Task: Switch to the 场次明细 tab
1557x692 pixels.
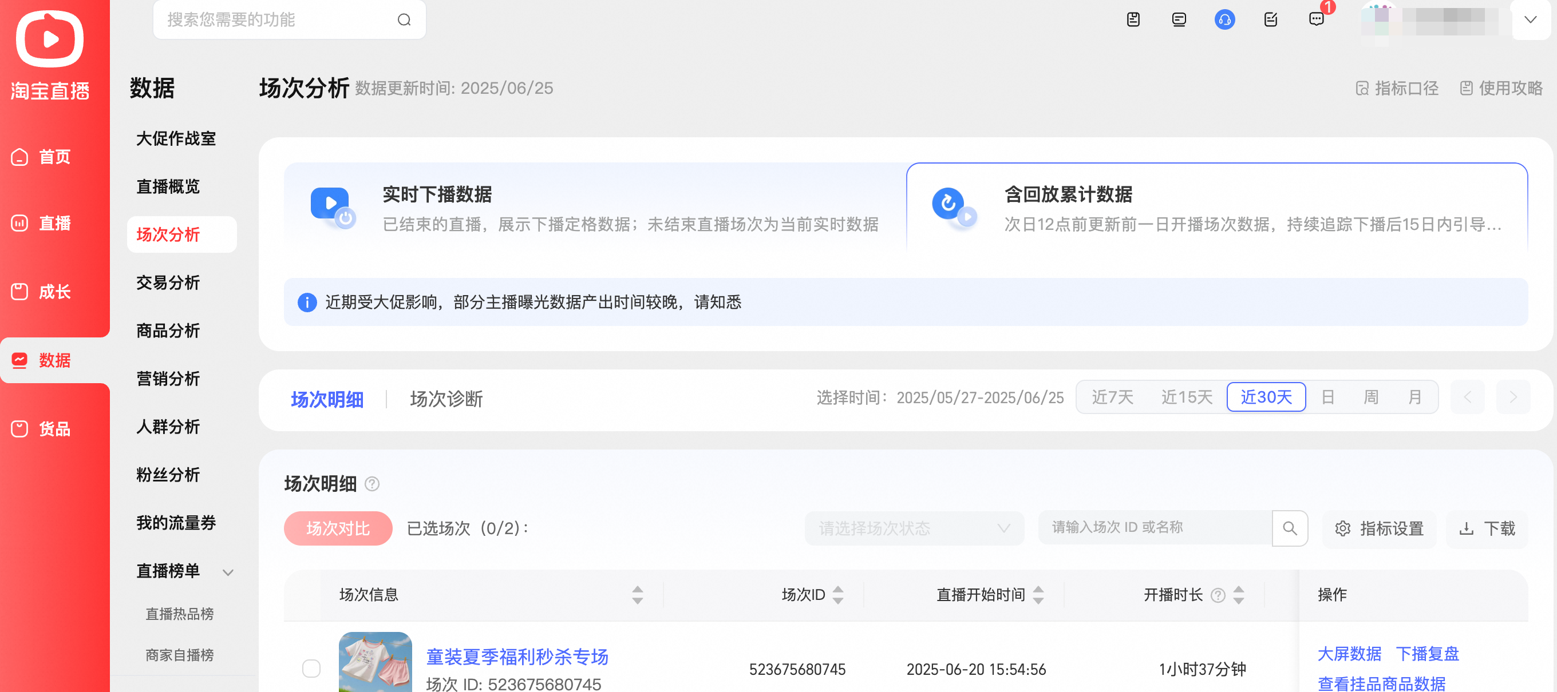Action: point(327,399)
